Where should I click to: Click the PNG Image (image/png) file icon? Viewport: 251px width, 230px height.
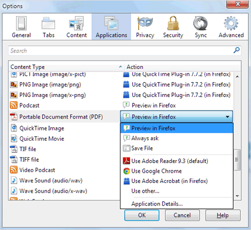[x=13, y=84]
